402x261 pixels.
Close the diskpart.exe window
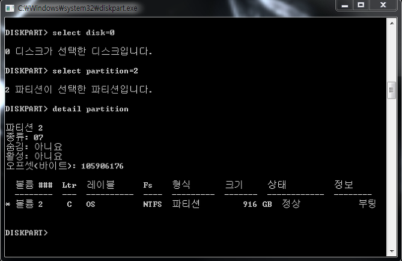coord(383,5)
